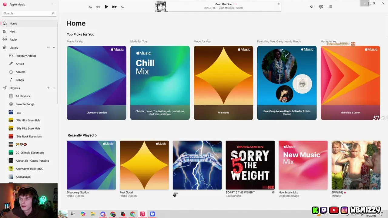The image size is (388, 218).
Task: Open the New Music Mix tile
Action: 303,165
